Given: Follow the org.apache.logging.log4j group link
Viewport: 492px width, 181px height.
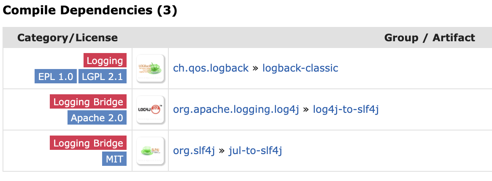Looking at the screenshot, I should (x=236, y=109).
